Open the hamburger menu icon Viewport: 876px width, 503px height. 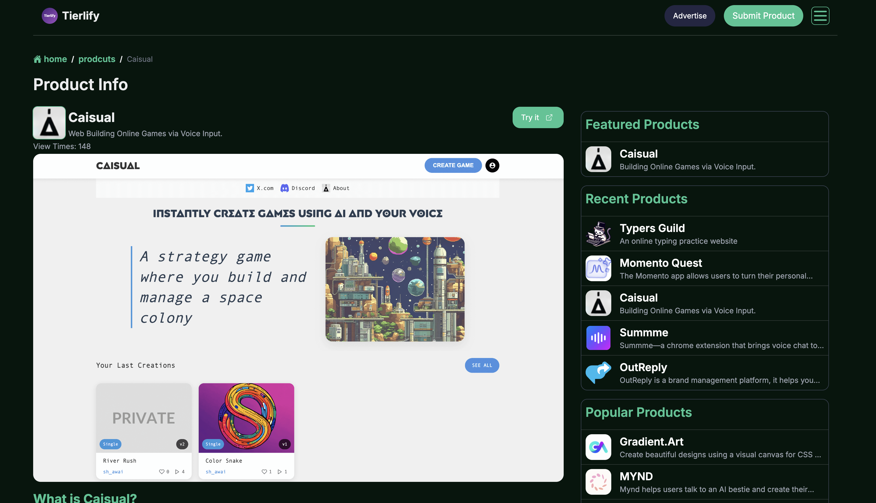coord(820,16)
